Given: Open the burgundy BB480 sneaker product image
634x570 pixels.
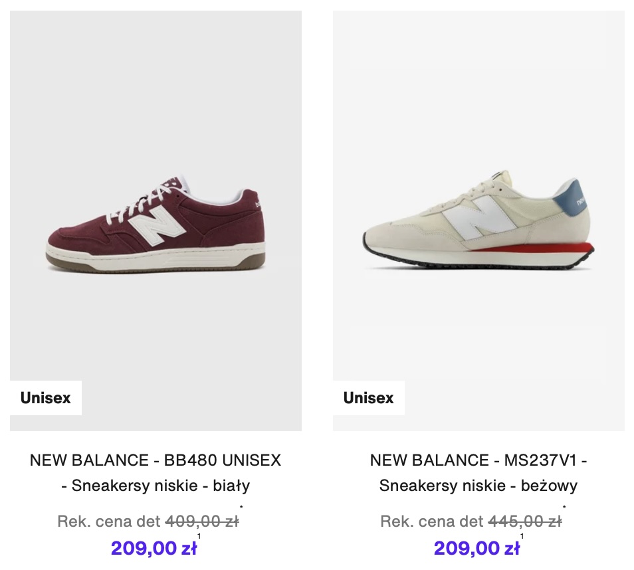Looking at the screenshot, I should tap(156, 219).
